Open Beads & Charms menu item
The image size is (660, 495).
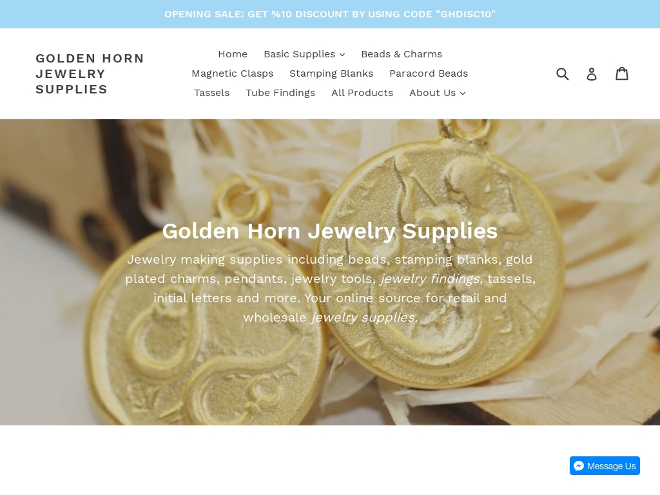coord(402,54)
